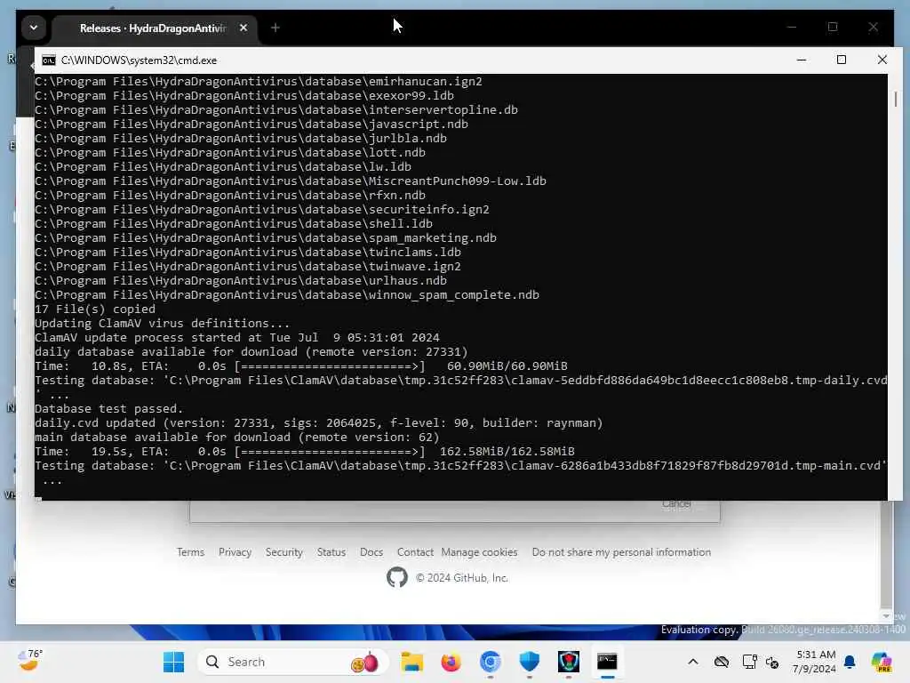The height and width of the screenshot is (683, 910).
Task: Click the © 2024 GitHub, Inc. text
Action: click(x=462, y=578)
